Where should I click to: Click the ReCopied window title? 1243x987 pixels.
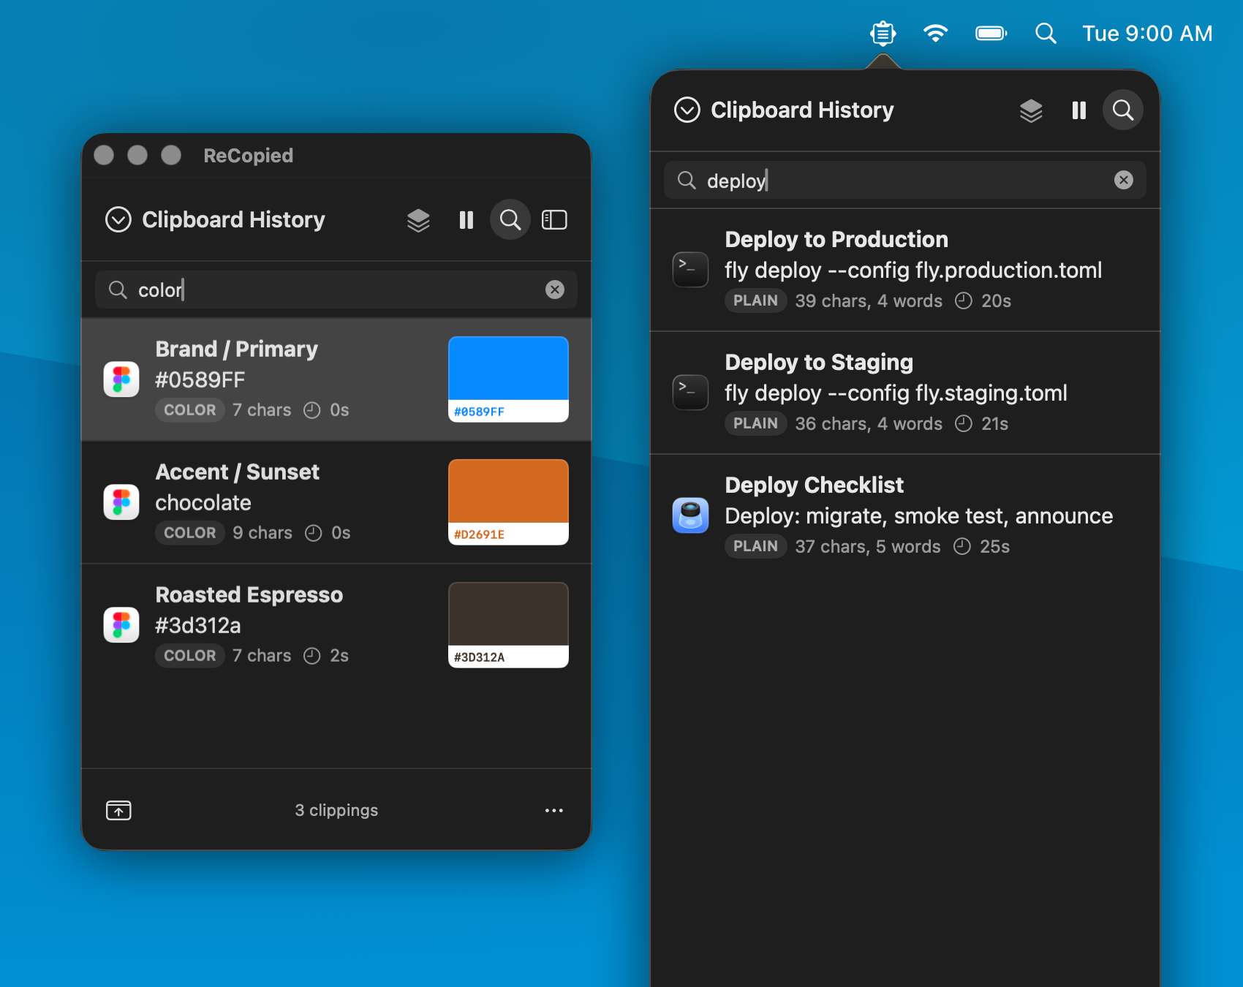click(249, 155)
